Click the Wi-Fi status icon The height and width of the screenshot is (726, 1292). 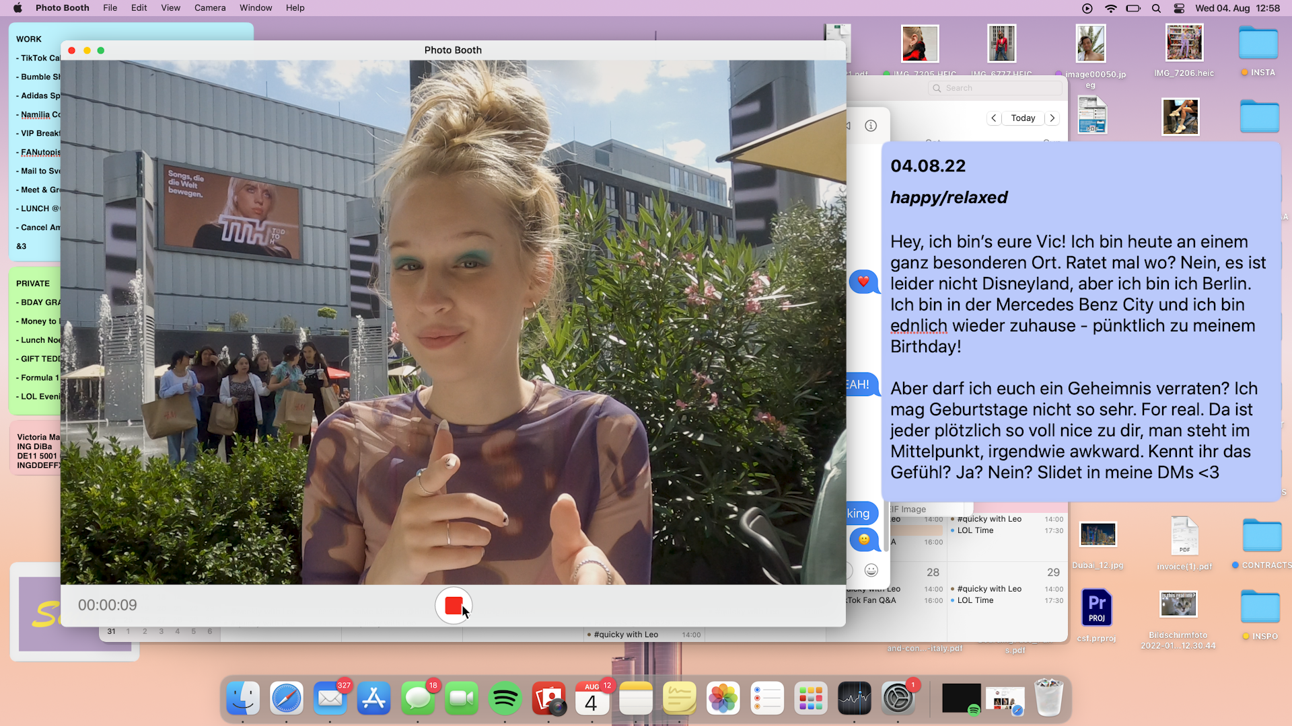[1111, 8]
